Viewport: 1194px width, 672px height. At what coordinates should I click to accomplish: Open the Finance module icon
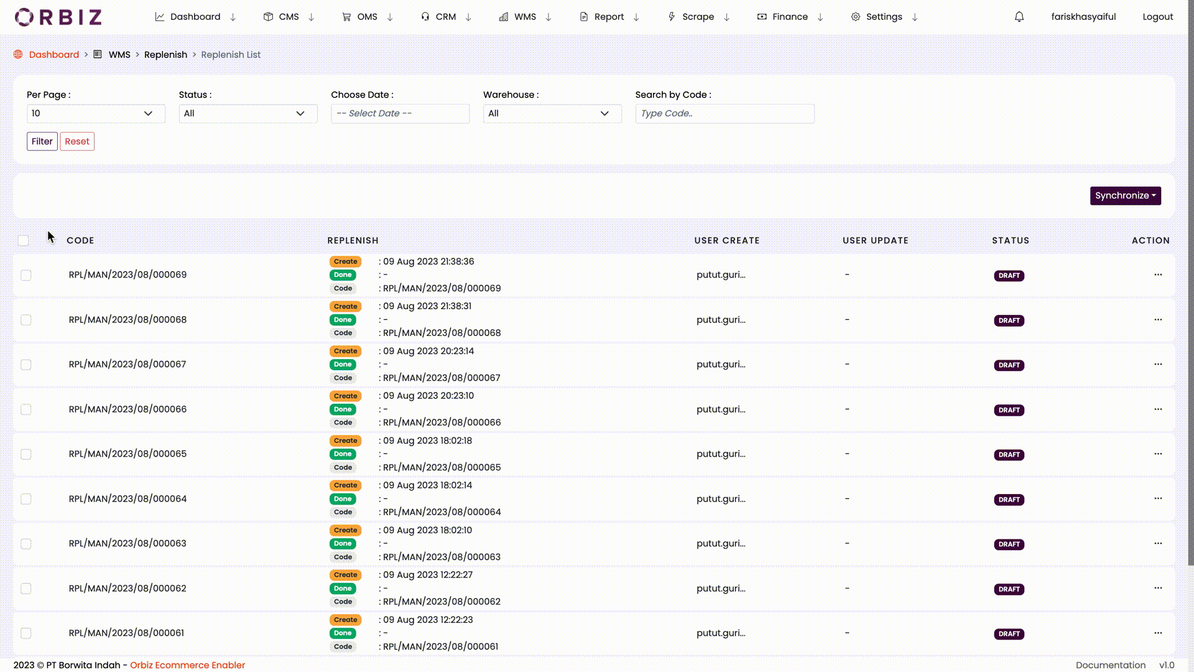tap(761, 16)
